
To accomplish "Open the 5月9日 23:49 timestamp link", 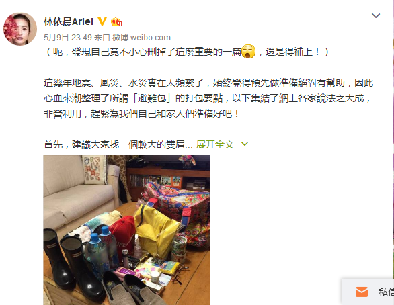I will tap(68, 38).
